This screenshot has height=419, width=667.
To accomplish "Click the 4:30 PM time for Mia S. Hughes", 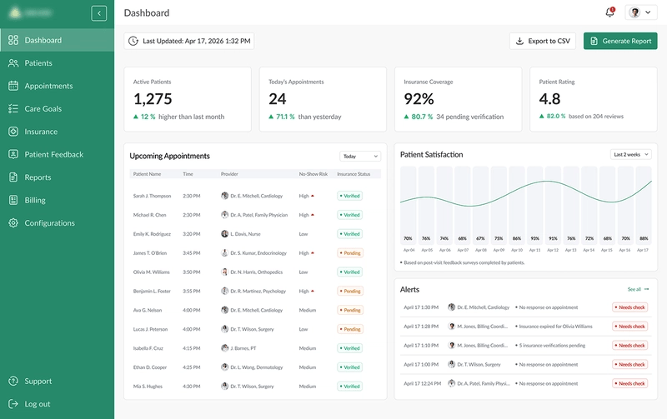I will 192,387.
